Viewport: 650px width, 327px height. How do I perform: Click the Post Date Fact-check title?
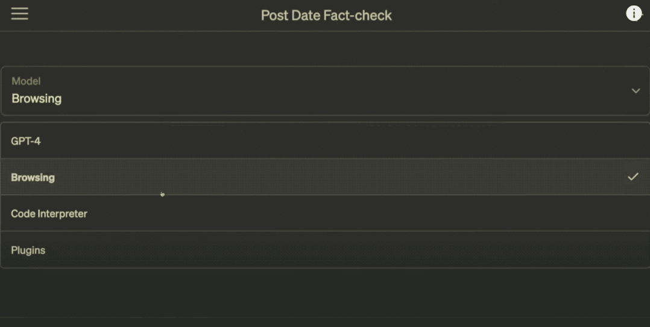click(x=326, y=15)
